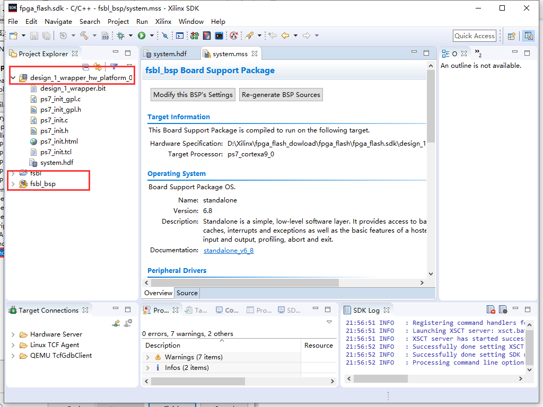Click the C/C++ perspective icon
543x407 pixels.
tap(529, 36)
